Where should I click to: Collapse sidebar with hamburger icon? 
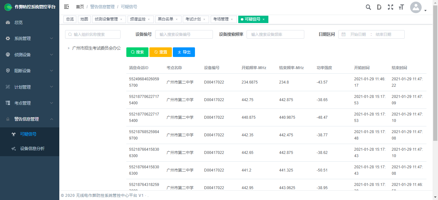click(66, 7)
